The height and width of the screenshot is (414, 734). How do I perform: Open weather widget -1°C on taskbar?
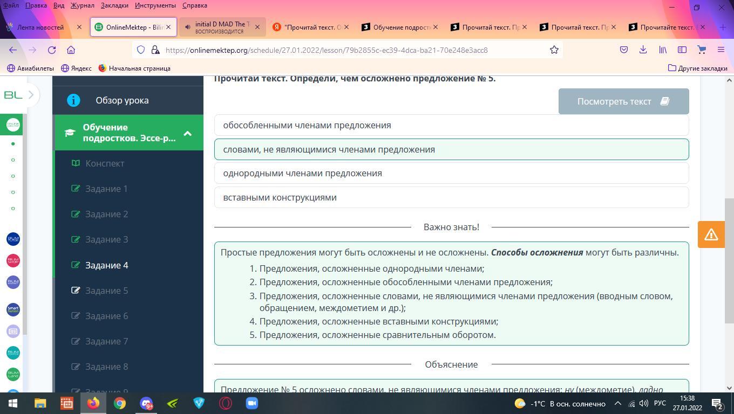tap(560, 403)
